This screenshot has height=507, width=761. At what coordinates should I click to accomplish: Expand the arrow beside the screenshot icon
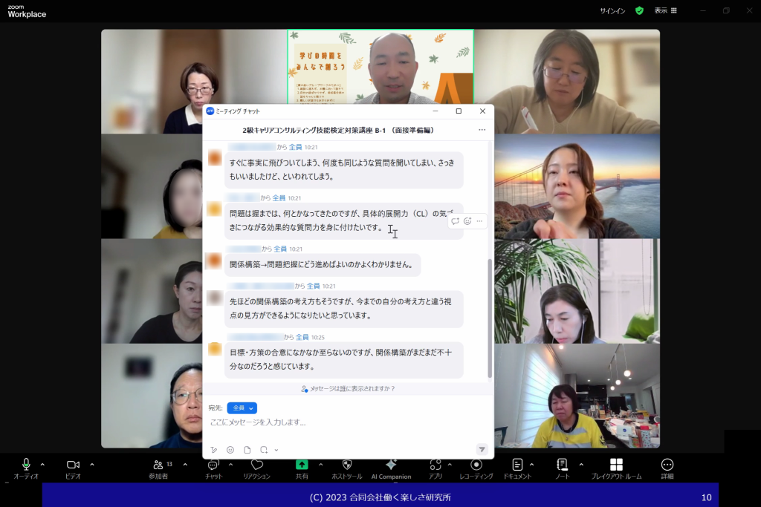click(x=276, y=450)
